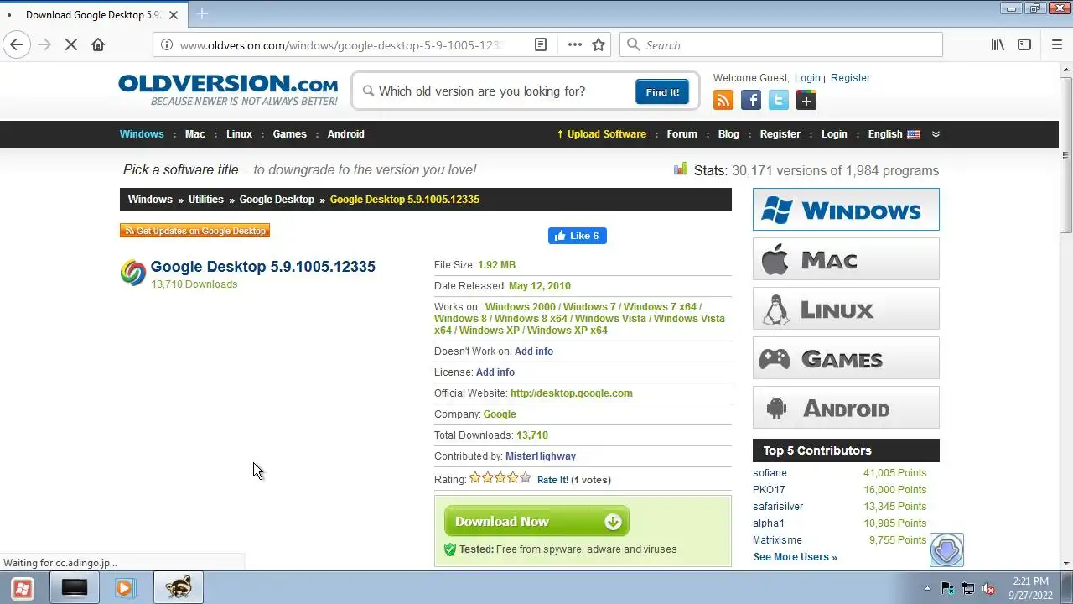The height and width of the screenshot is (604, 1073).
Task: Click the Rate It! link
Action: coord(552,480)
